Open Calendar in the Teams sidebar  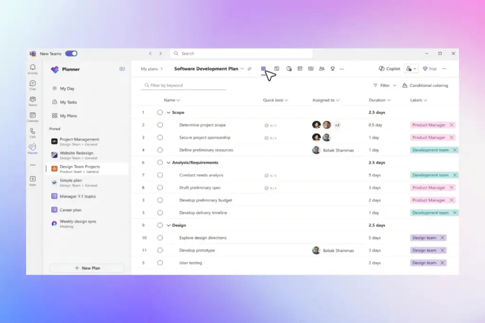coord(33,116)
